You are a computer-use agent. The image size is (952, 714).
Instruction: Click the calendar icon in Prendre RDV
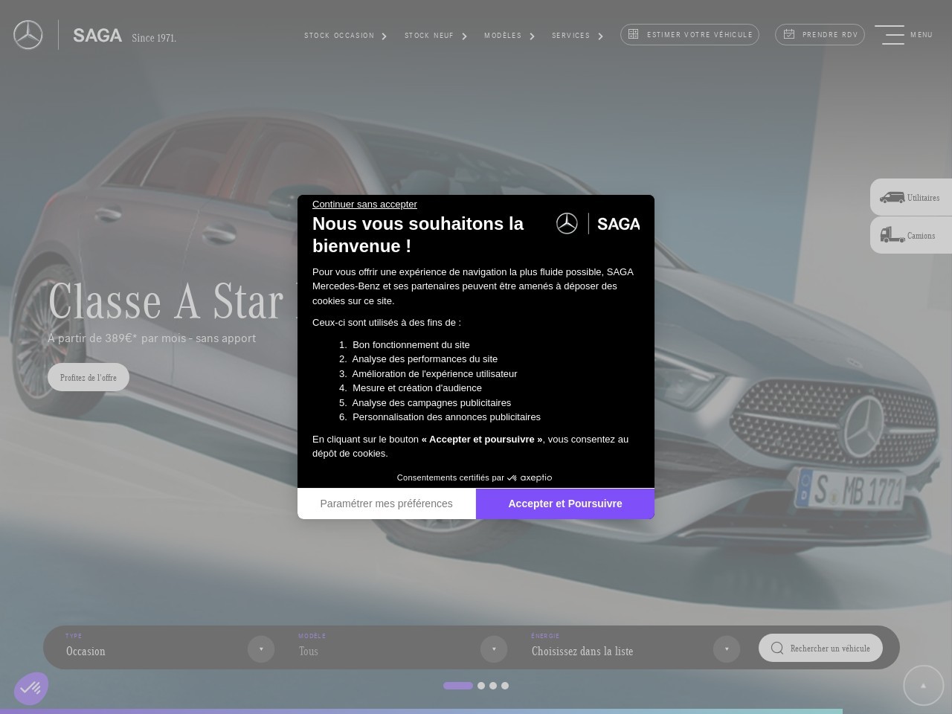[789, 34]
